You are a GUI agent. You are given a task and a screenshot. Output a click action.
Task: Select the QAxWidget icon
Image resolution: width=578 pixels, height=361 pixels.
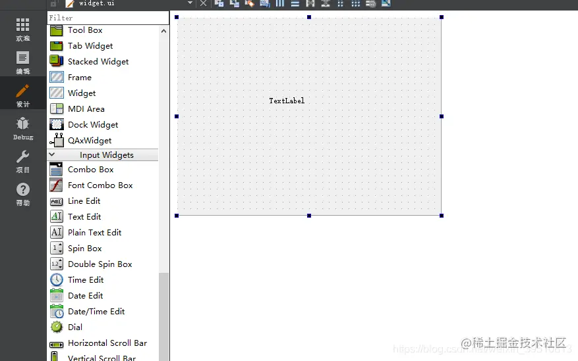tap(57, 140)
